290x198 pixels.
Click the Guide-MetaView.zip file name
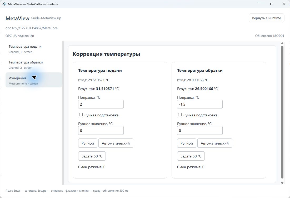(x=46, y=18)
